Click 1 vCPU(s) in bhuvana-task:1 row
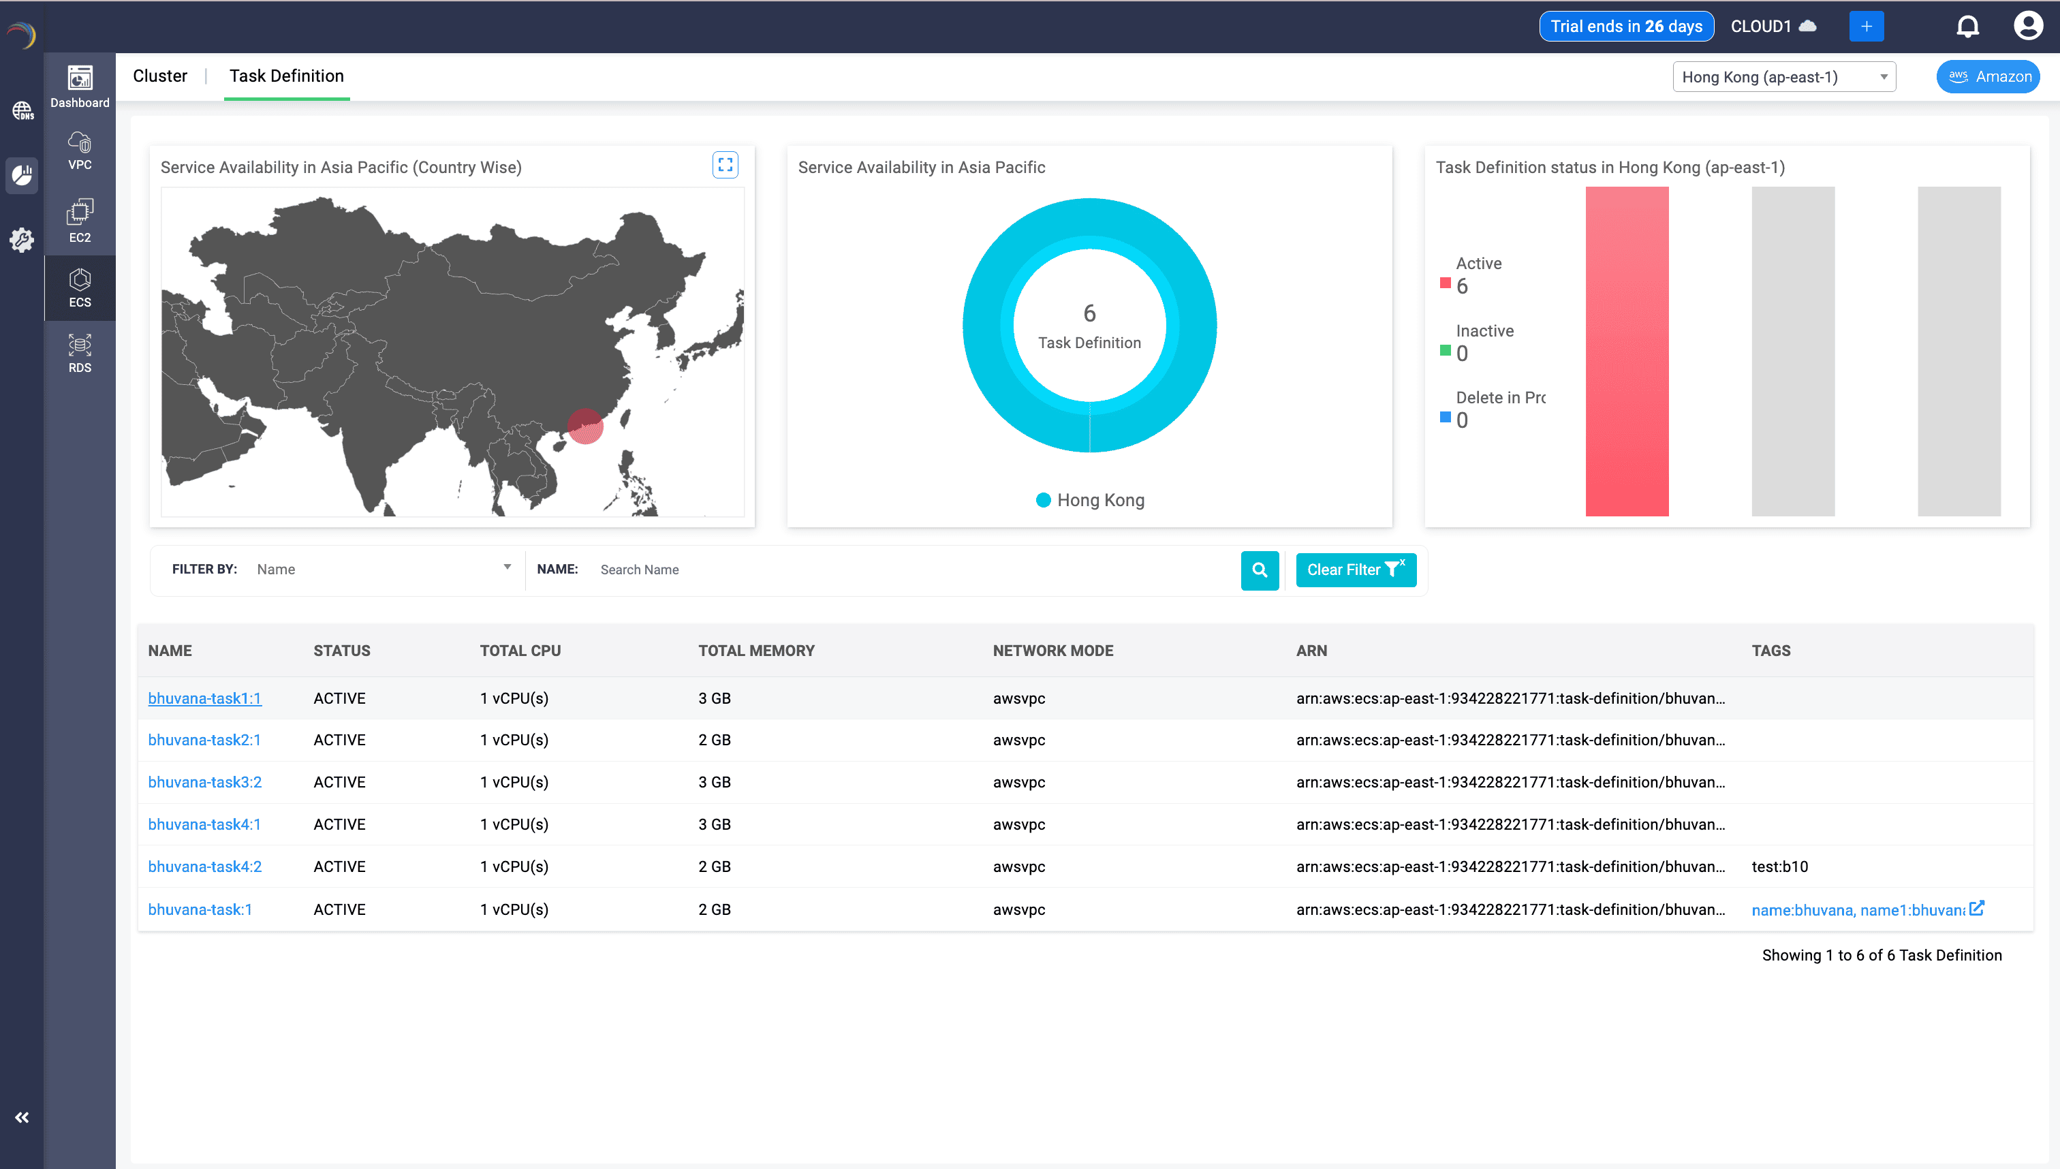 [514, 909]
